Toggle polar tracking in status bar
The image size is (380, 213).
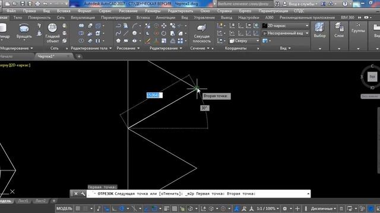122,208
